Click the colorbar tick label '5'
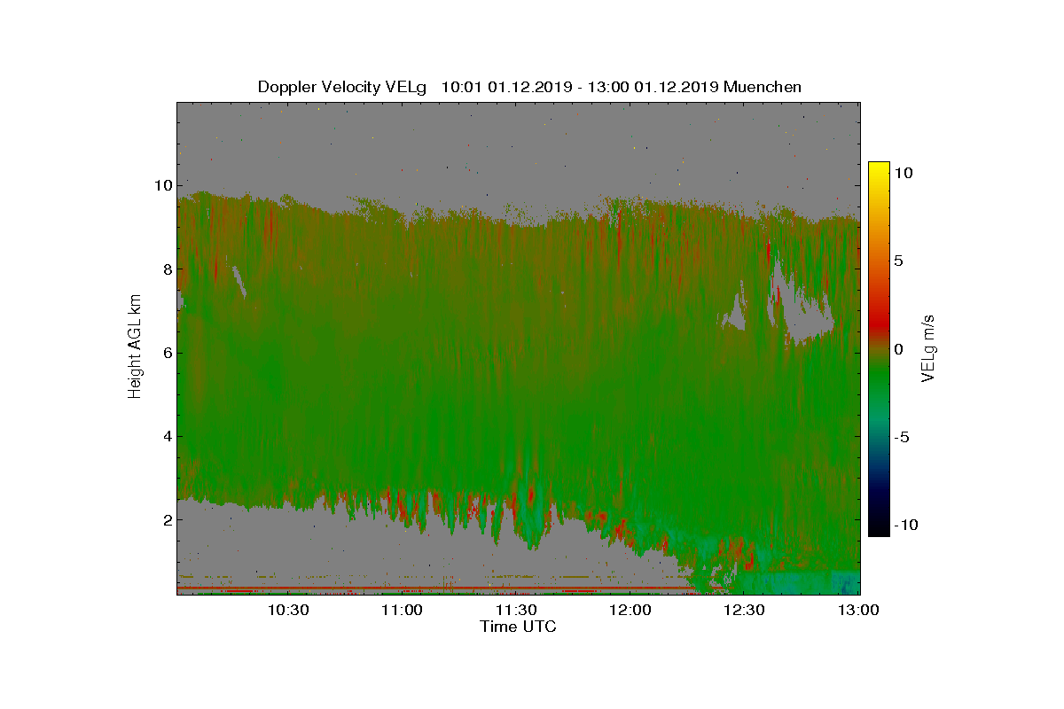Image resolution: width=1064 pixels, height=709 pixels. (x=897, y=261)
